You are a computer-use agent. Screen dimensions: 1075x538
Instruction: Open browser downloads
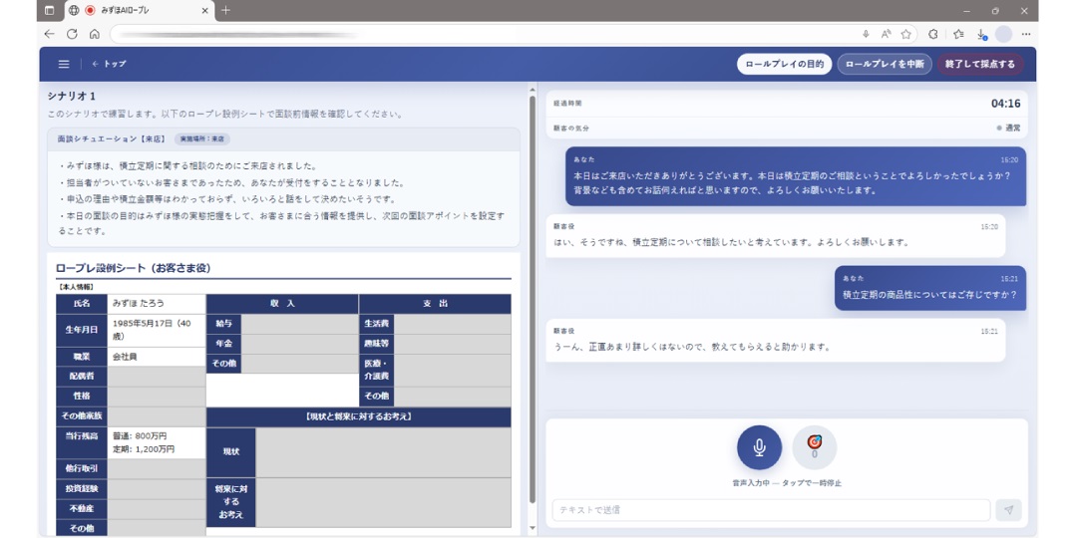pyautogui.click(x=981, y=34)
